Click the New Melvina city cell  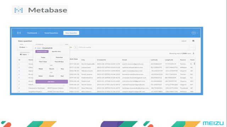pos(87,88)
